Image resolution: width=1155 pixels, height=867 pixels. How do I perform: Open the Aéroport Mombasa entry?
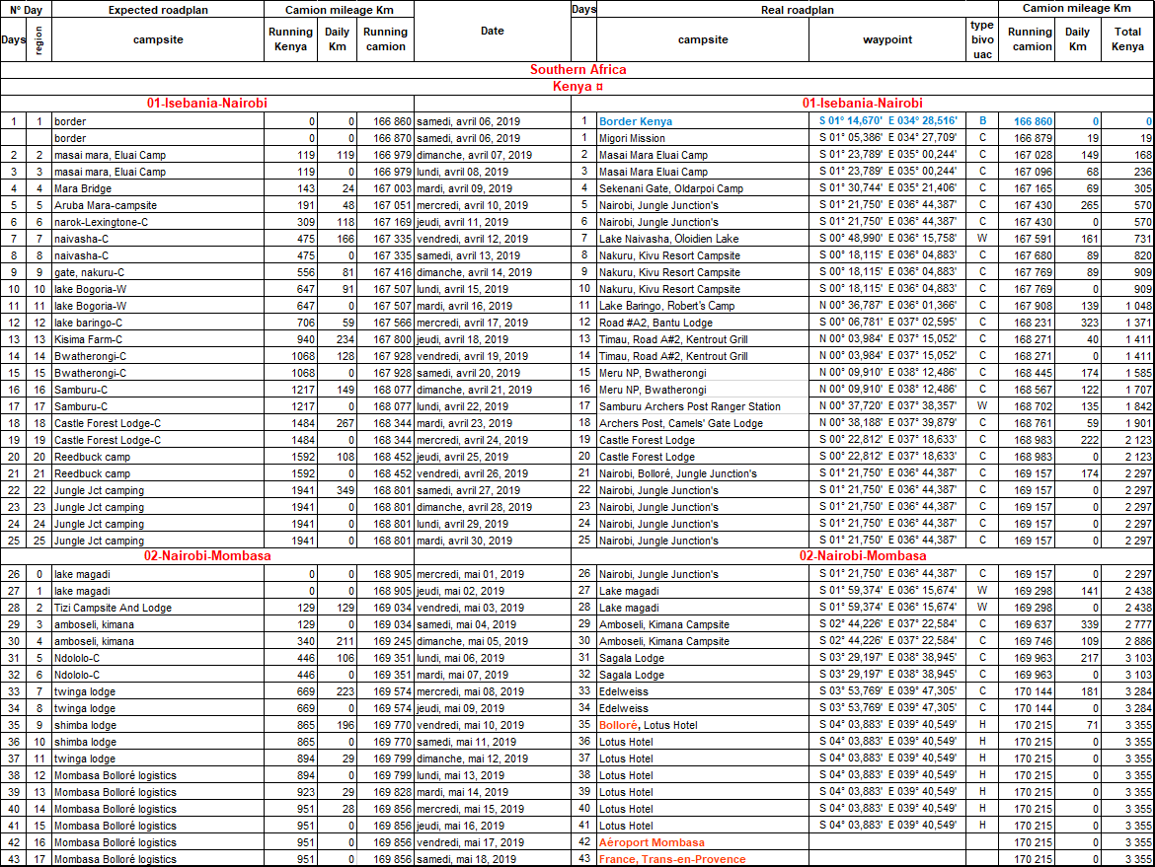[x=652, y=842]
